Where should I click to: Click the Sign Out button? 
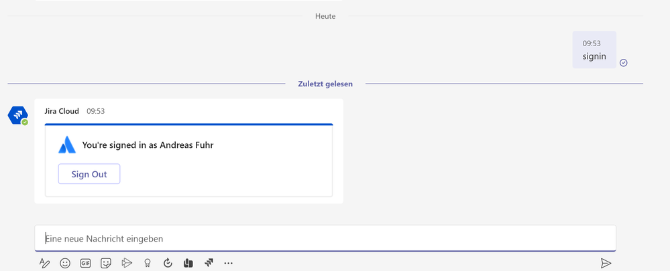pyautogui.click(x=89, y=174)
